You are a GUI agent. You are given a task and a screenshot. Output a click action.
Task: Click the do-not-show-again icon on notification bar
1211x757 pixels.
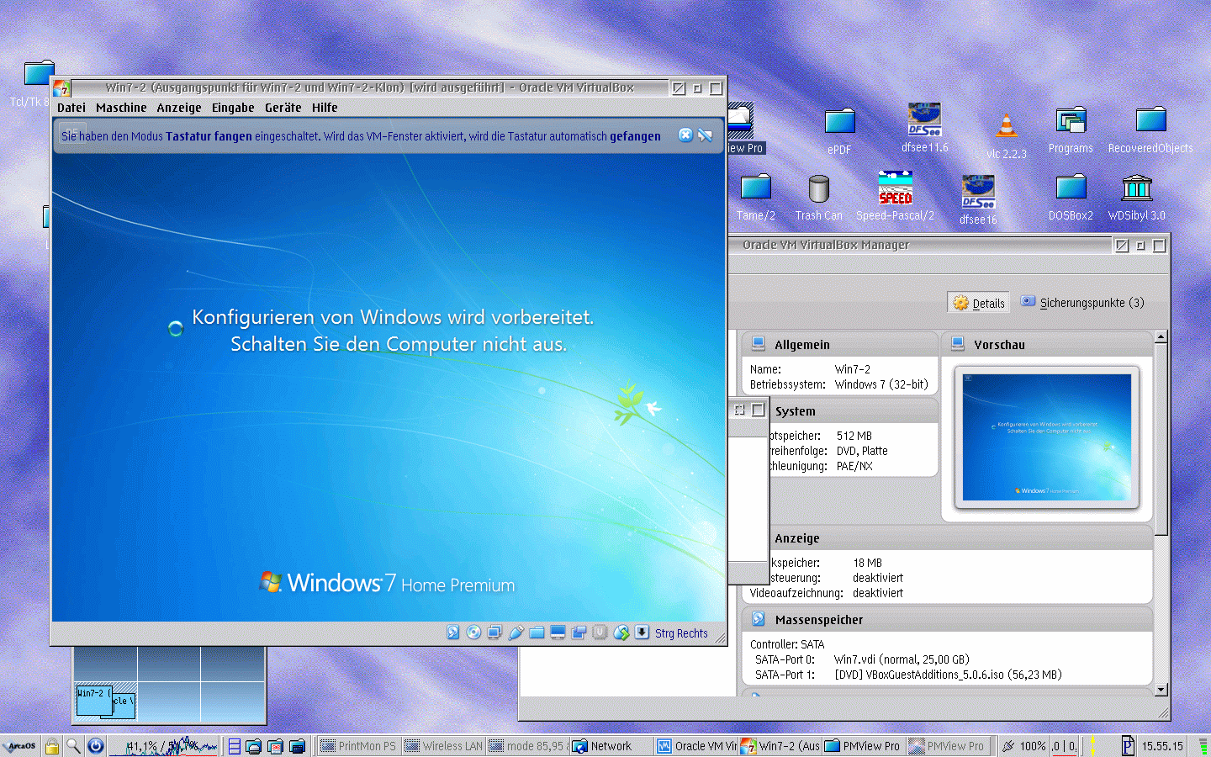coord(706,135)
